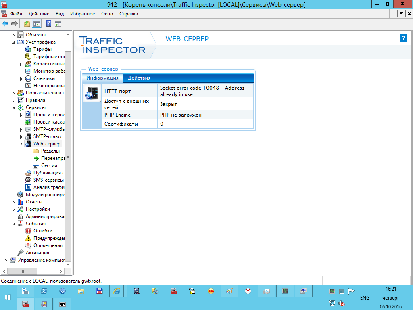Viewport: 413px width, 310px height.
Task: Expand the Управление компьютером node
Action: pos(6,260)
